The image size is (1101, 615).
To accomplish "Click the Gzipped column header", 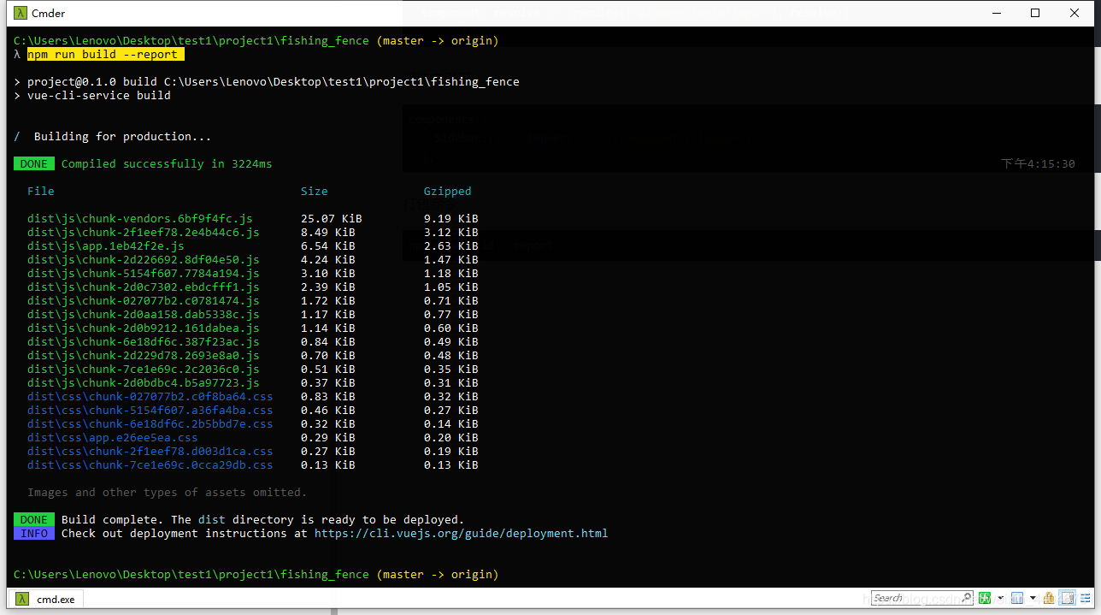I will (448, 192).
